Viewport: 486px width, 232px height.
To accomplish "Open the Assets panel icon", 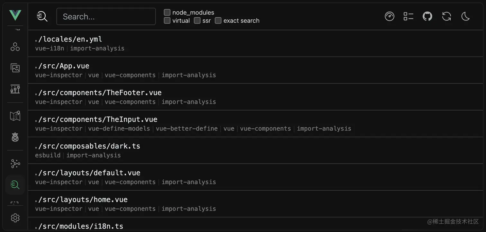I will click(x=15, y=68).
